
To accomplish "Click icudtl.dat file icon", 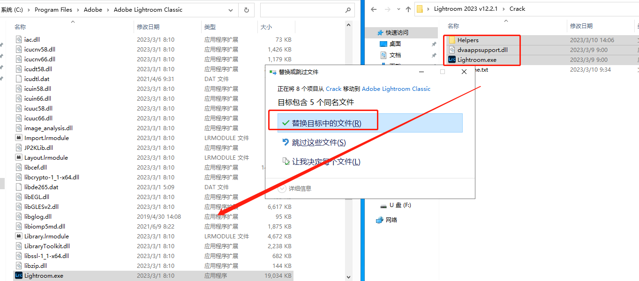I will point(19,79).
